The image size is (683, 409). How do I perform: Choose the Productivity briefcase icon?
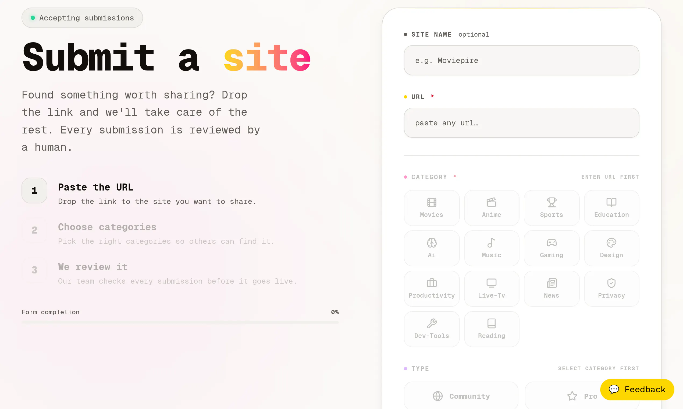432,283
